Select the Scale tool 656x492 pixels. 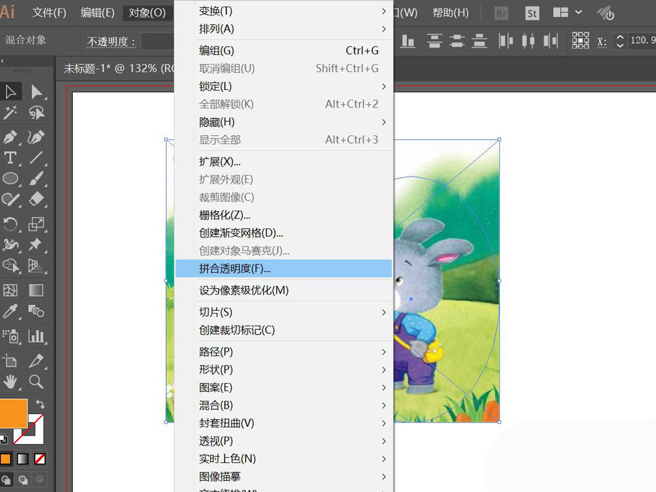pyautogui.click(x=37, y=224)
